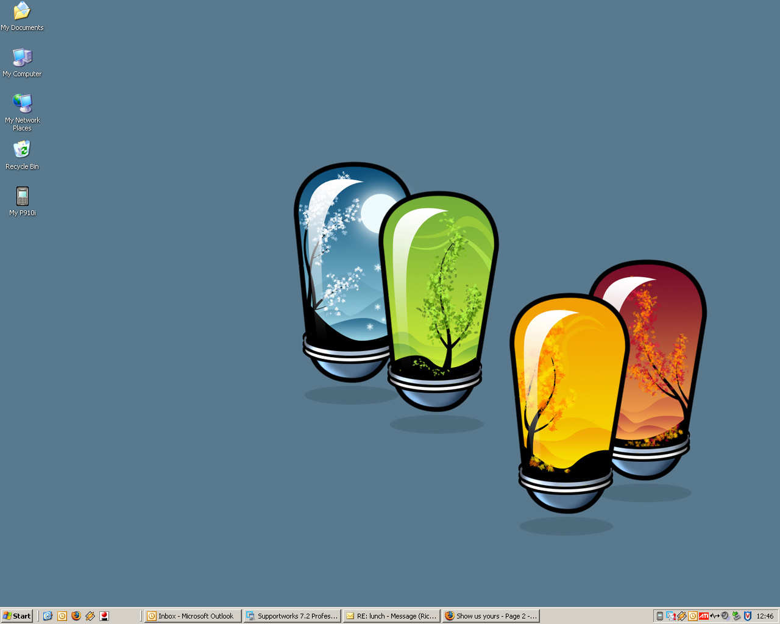Screen dimensions: 780x624
Task: Open the RE: lunch message window
Action: pyautogui.click(x=391, y=616)
